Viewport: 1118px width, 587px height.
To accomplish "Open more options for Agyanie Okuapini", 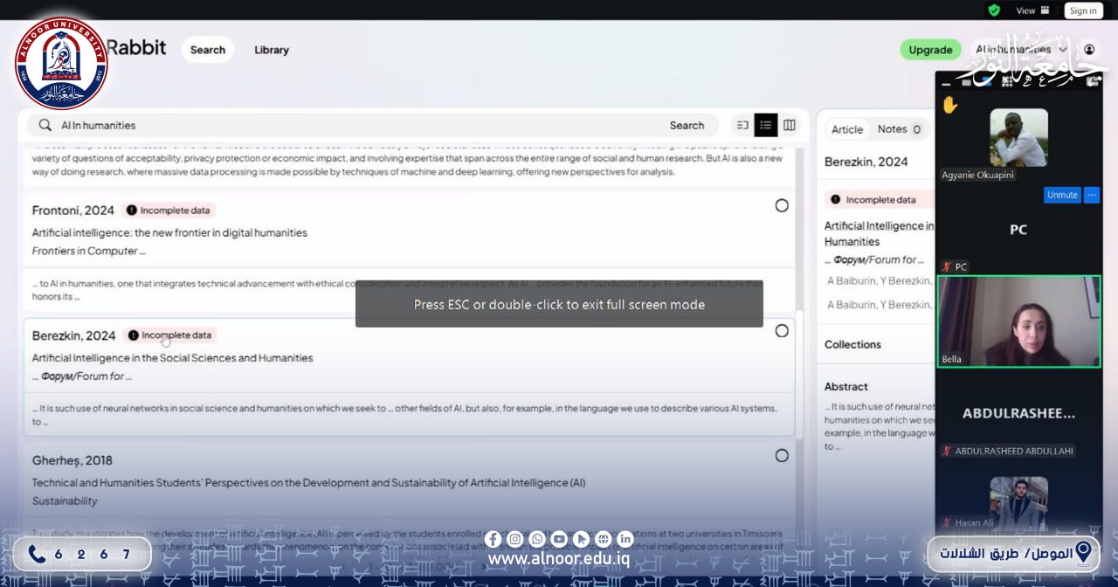I will click(x=1092, y=195).
